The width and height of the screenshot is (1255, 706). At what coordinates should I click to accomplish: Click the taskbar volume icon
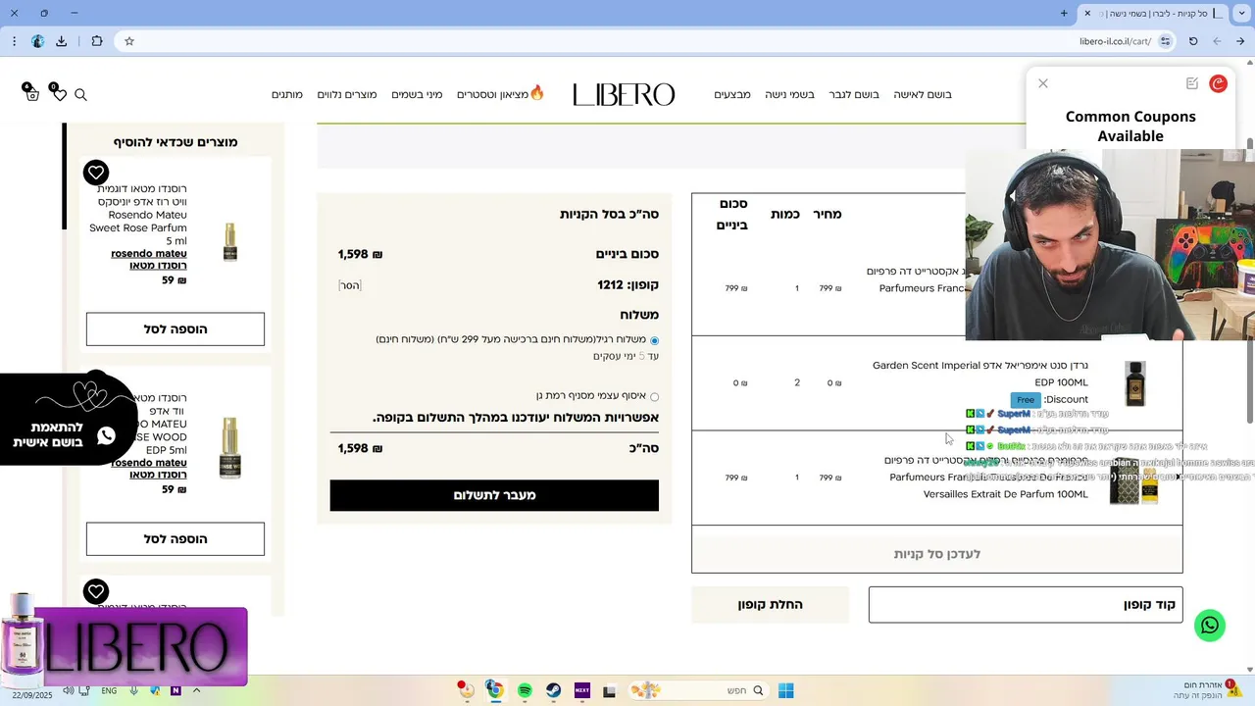pyautogui.click(x=68, y=690)
